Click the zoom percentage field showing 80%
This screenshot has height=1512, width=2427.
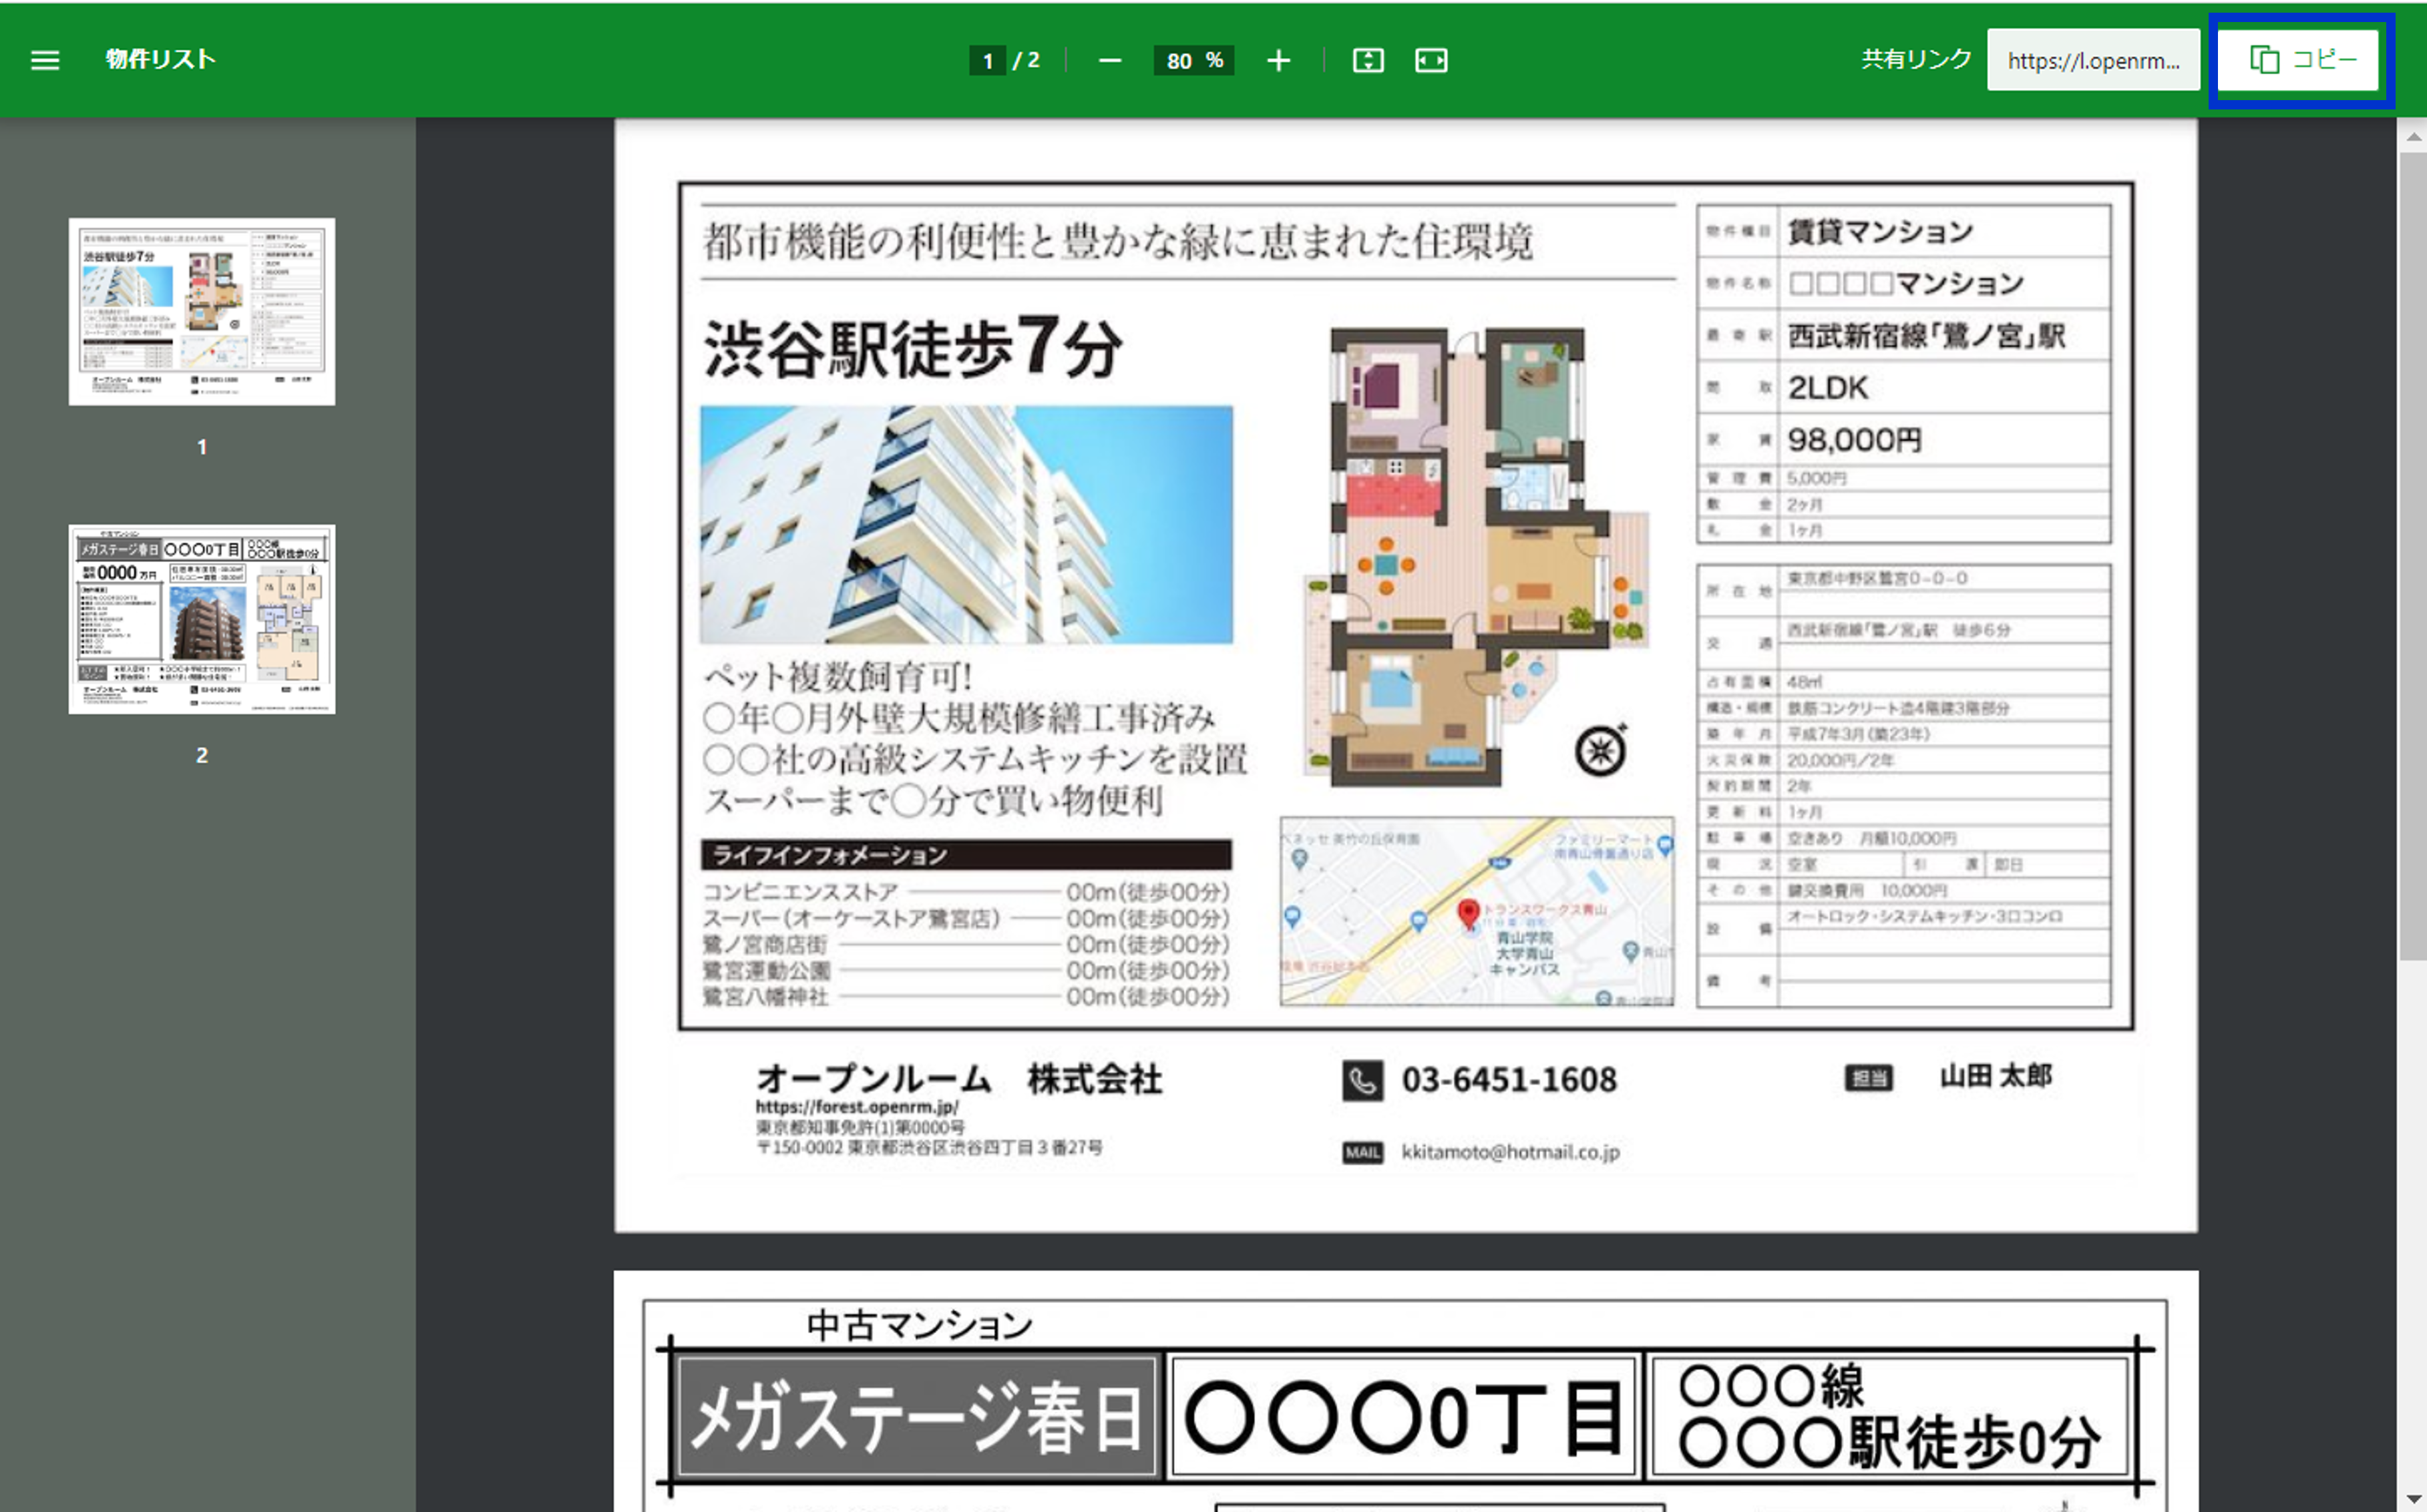coord(1193,60)
